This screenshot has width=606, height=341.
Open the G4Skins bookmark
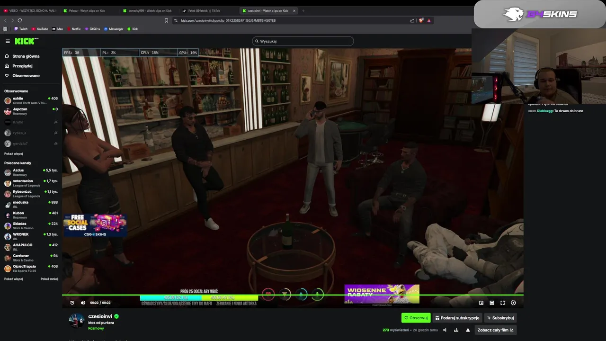coord(92,29)
